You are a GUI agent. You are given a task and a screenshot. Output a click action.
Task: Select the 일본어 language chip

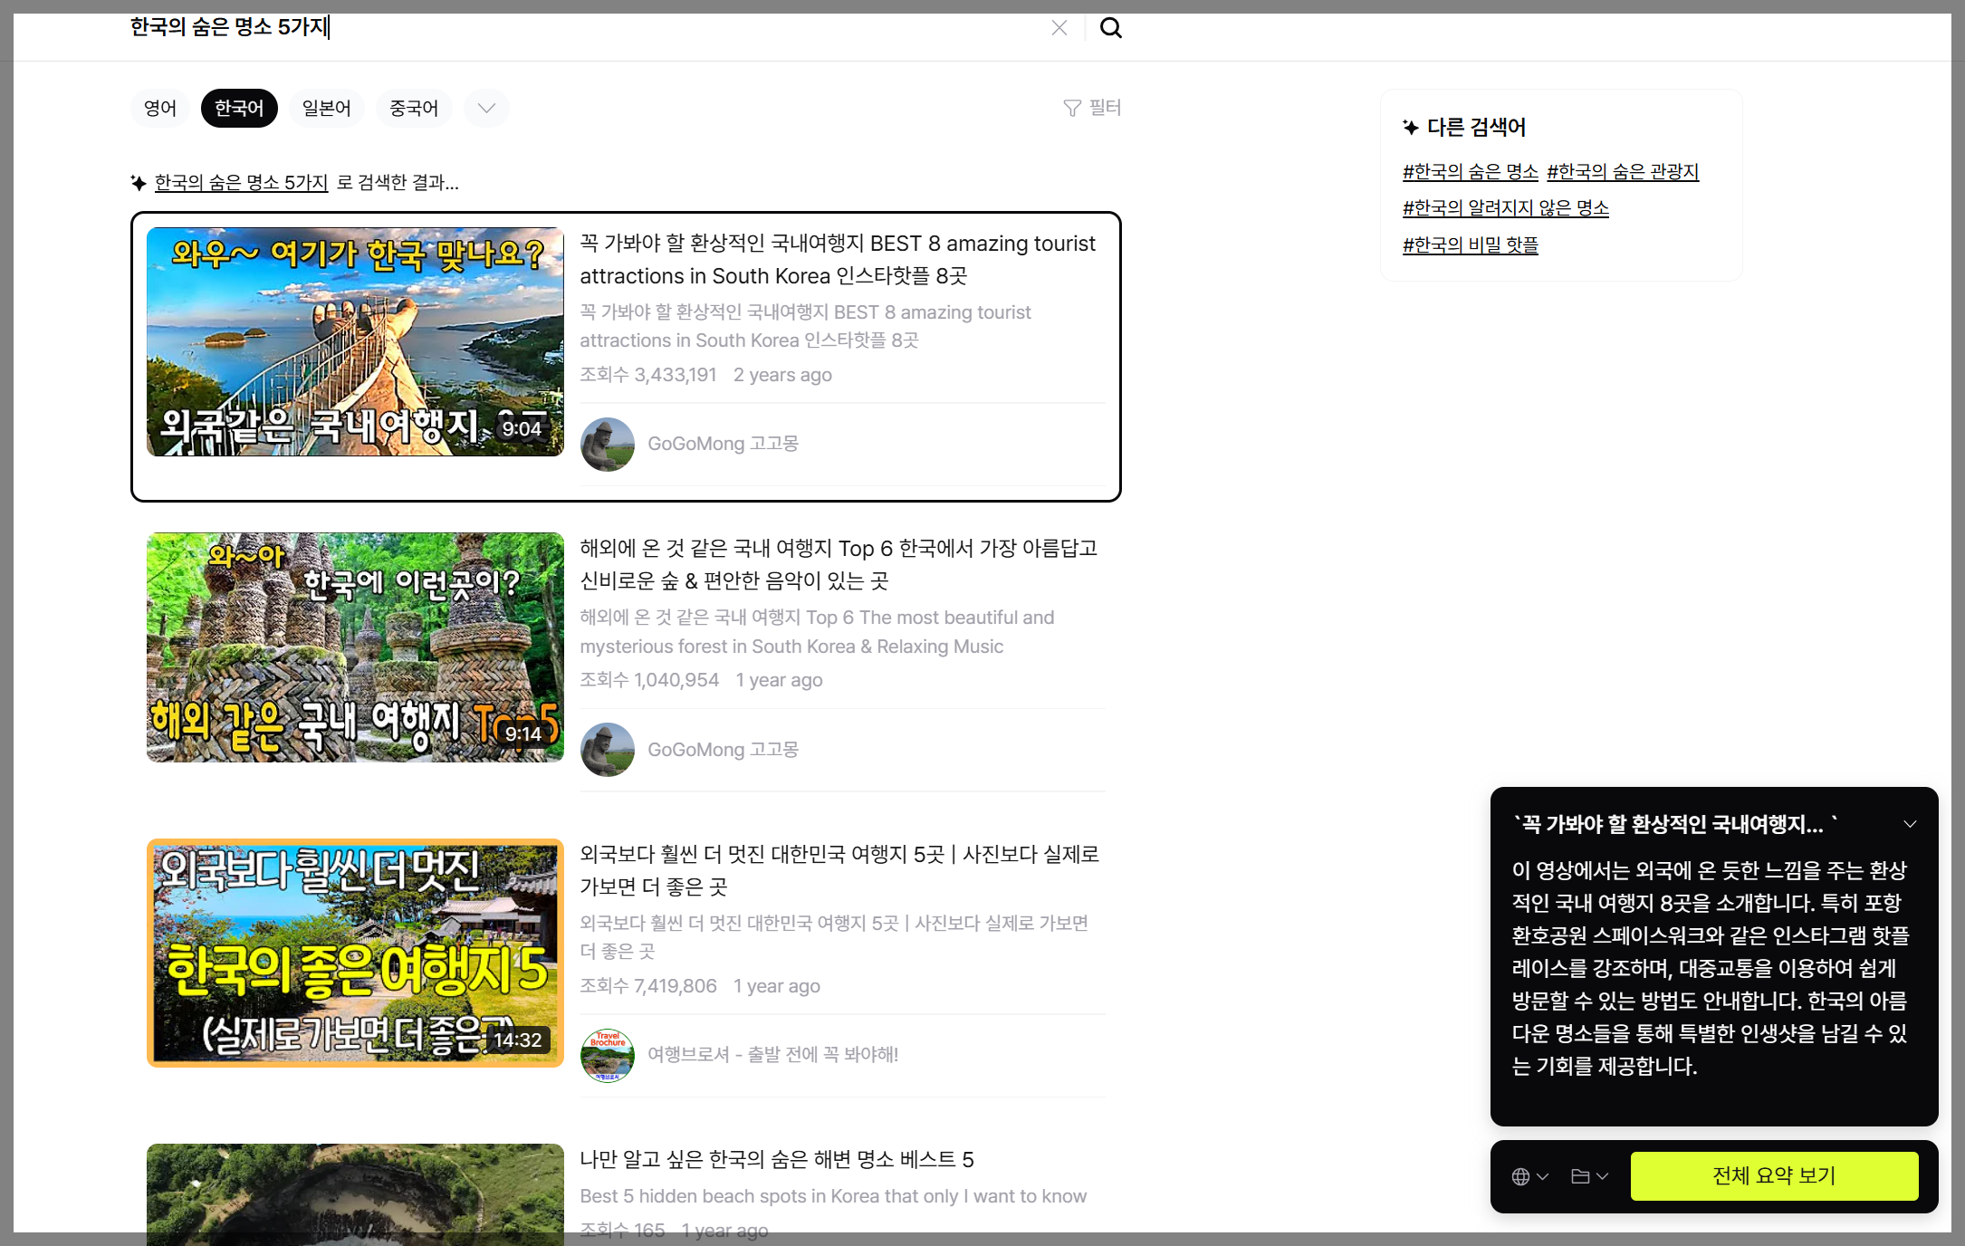pyautogui.click(x=326, y=109)
